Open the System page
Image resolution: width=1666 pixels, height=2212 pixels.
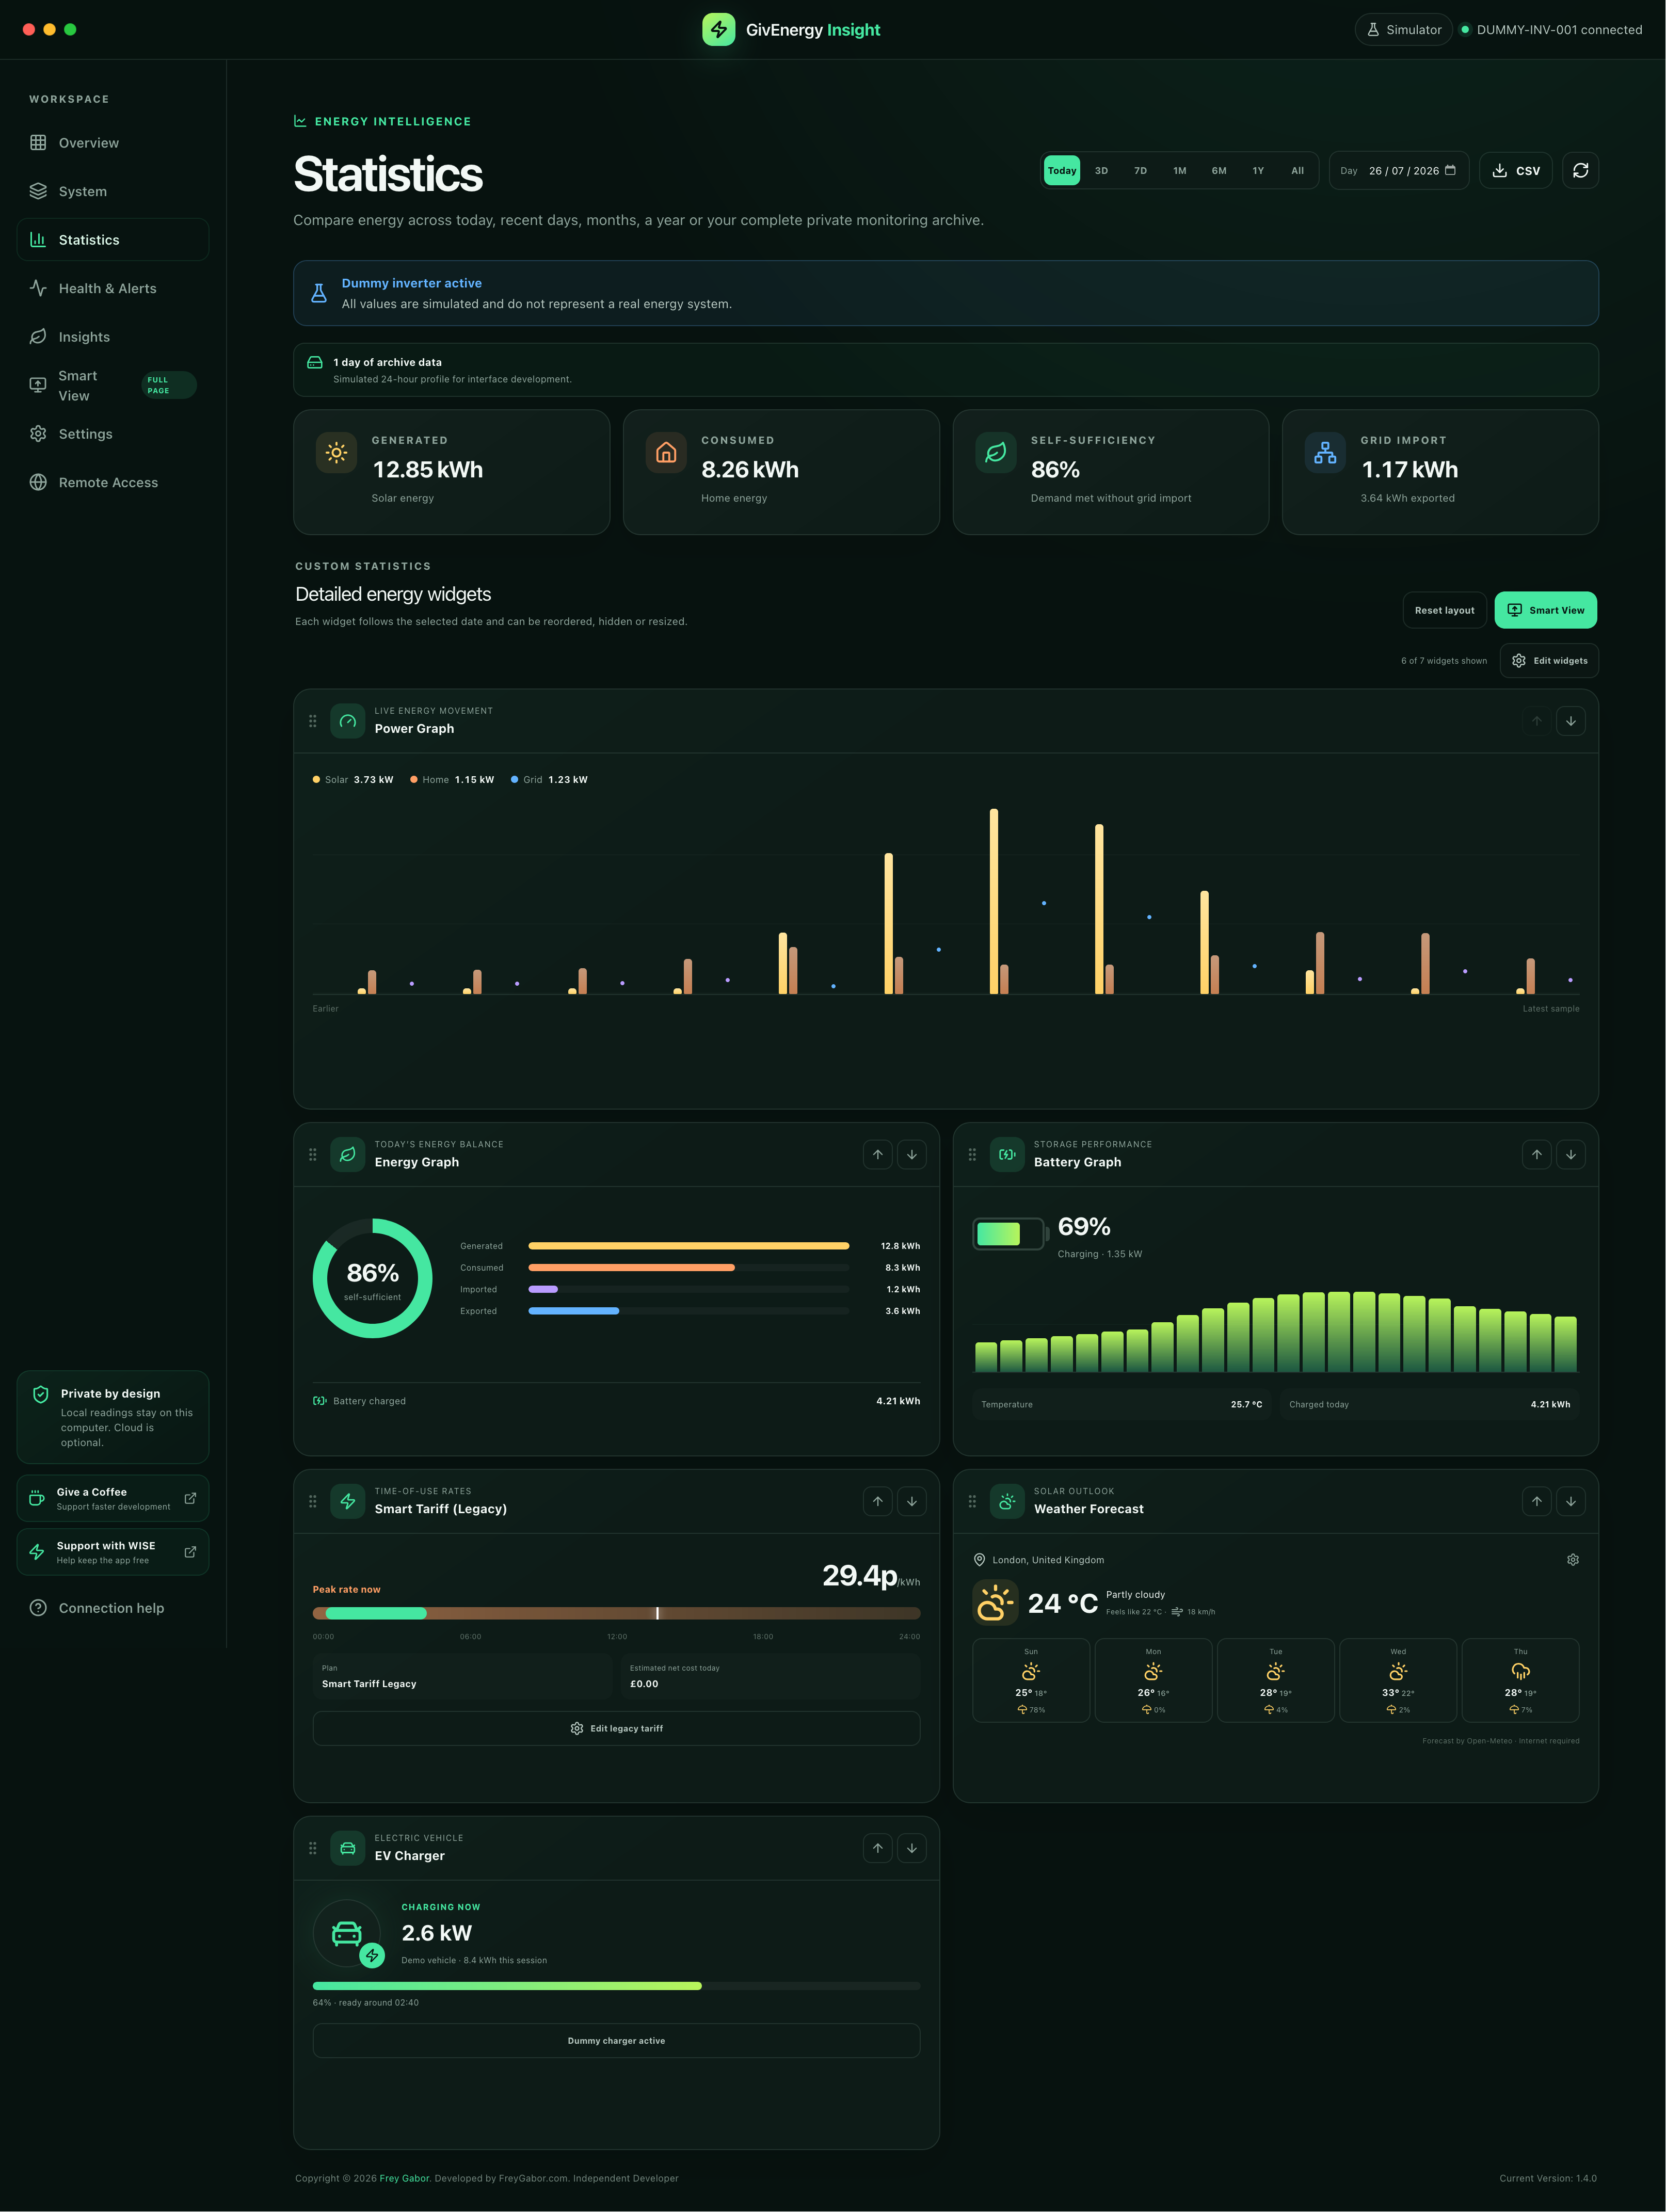(x=113, y=191)
